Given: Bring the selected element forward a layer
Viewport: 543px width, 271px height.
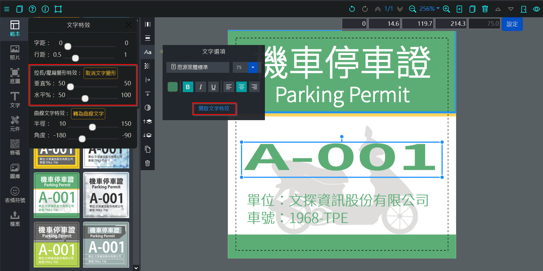Looking at the screenshot, I should pyautogui.click(x=147, y=121).
